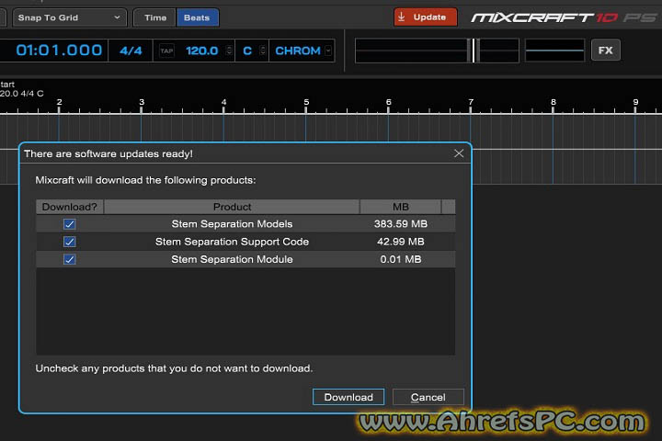Open the Snap To Grid dropdown
Viewport: 662px width, 441px height.
click(70, 17)
